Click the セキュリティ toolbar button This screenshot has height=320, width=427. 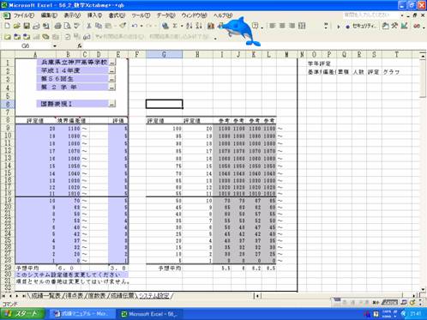point(361,26)
